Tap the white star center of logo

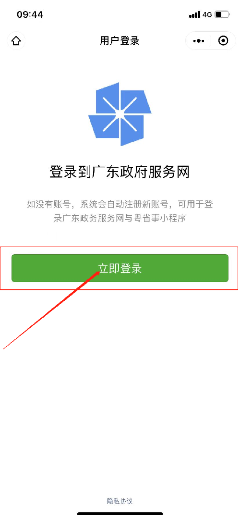click(x=119, y=114)
